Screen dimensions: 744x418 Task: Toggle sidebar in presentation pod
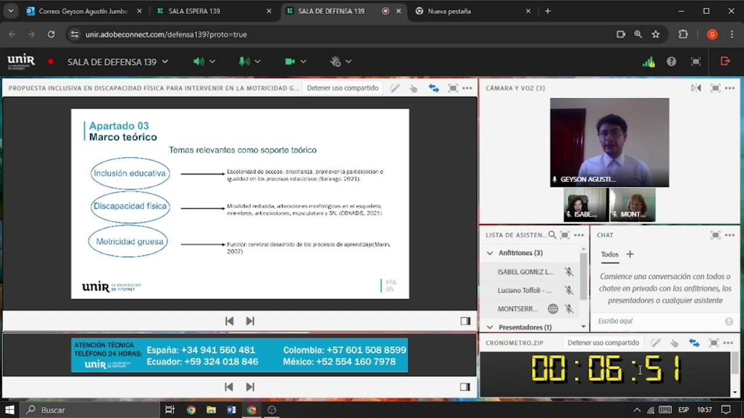click(465, 321)
